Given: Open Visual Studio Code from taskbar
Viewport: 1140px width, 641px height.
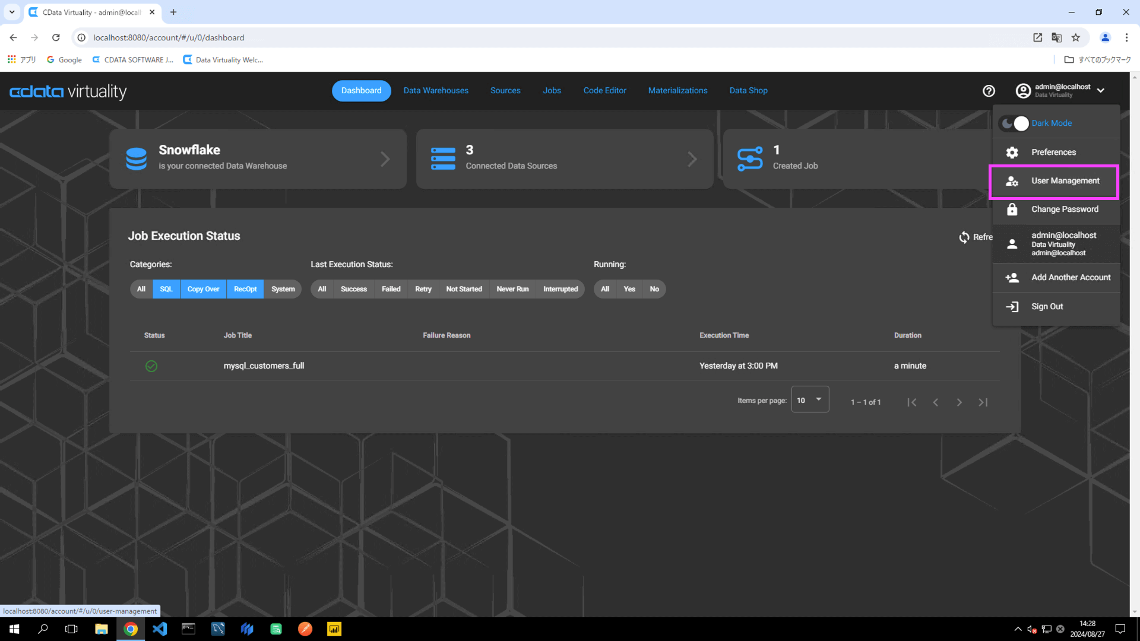Looking at the screenshot, I should 160,629.
